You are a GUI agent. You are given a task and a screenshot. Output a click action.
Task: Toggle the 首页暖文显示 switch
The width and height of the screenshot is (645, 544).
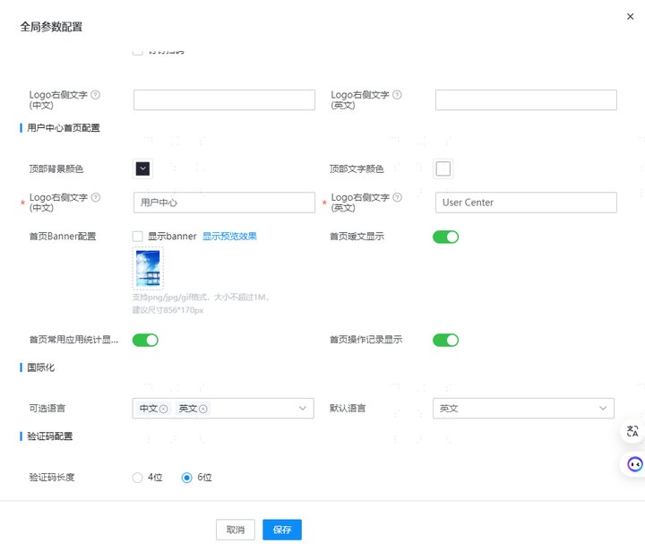tap(445, 237)
